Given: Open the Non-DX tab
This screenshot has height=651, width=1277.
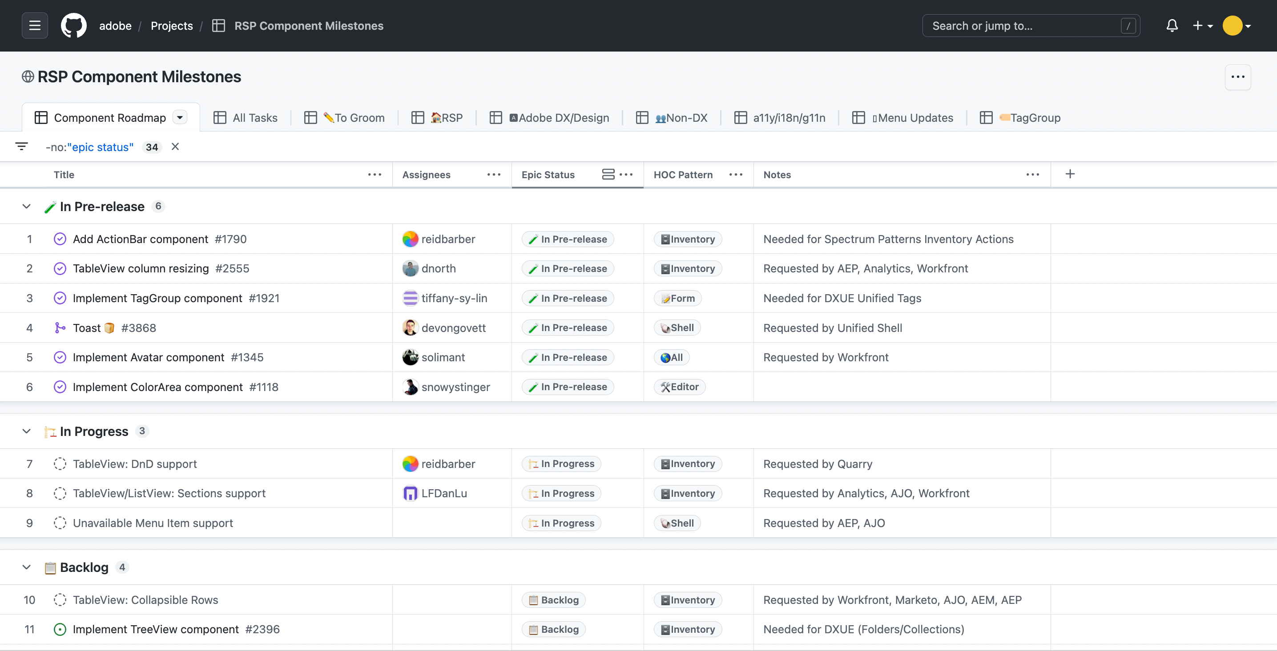Looking at the screenshot, I should 672,117.
